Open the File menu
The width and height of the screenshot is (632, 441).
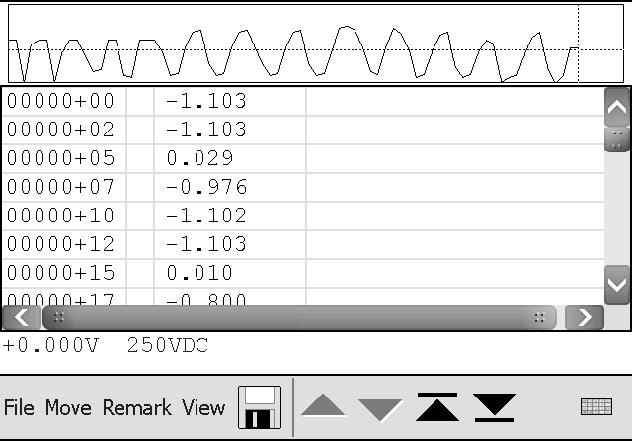[x=19, y=408]
